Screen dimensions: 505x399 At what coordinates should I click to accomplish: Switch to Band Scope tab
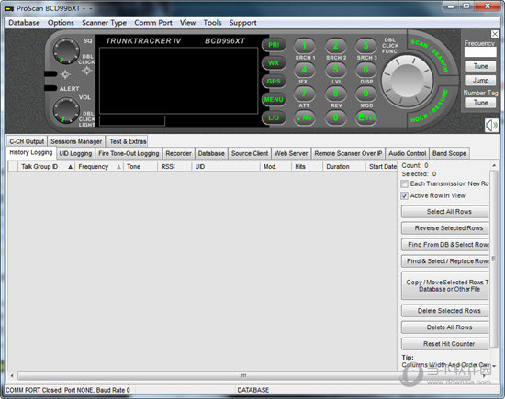coord(449,153)
